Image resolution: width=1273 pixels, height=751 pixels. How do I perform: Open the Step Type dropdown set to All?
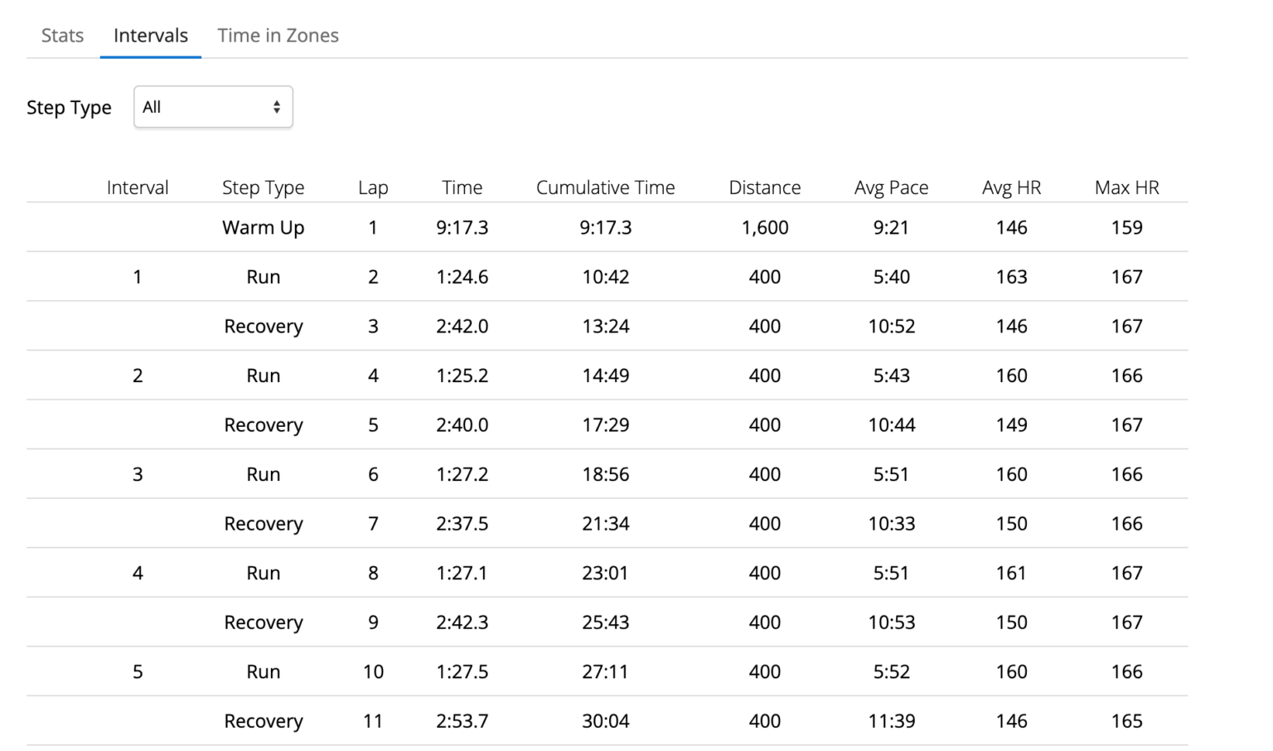[x=213, y=107]
